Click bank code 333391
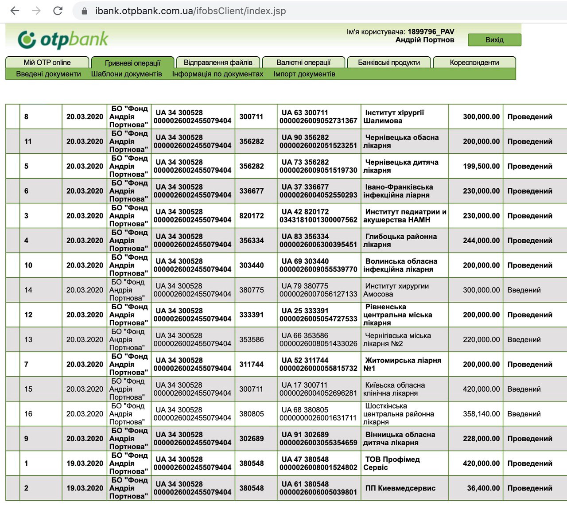This screenshot has height=506, width=567. (x=252, y=315)
